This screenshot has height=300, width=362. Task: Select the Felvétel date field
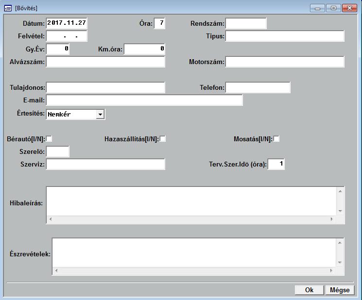[x=67, y=36]
